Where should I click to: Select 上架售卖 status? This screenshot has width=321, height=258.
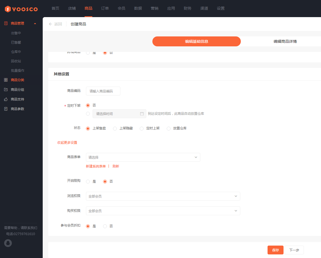pos(88,128)
